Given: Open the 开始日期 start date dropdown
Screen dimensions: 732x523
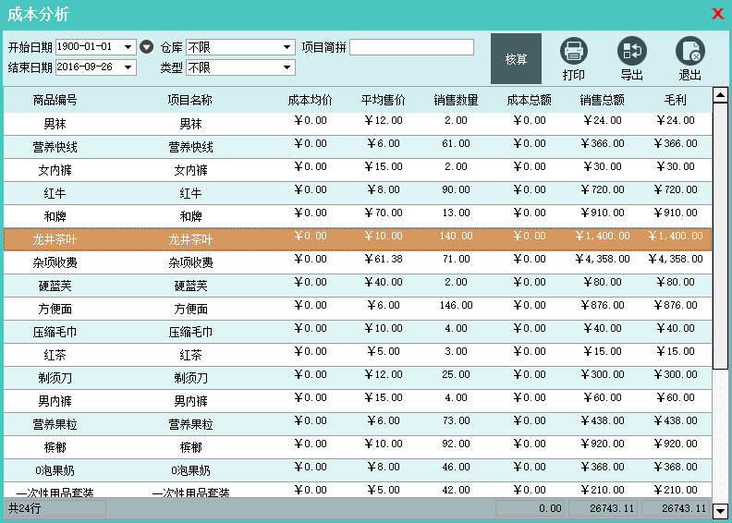Looking at the screenshot, I should pos(128,47).
